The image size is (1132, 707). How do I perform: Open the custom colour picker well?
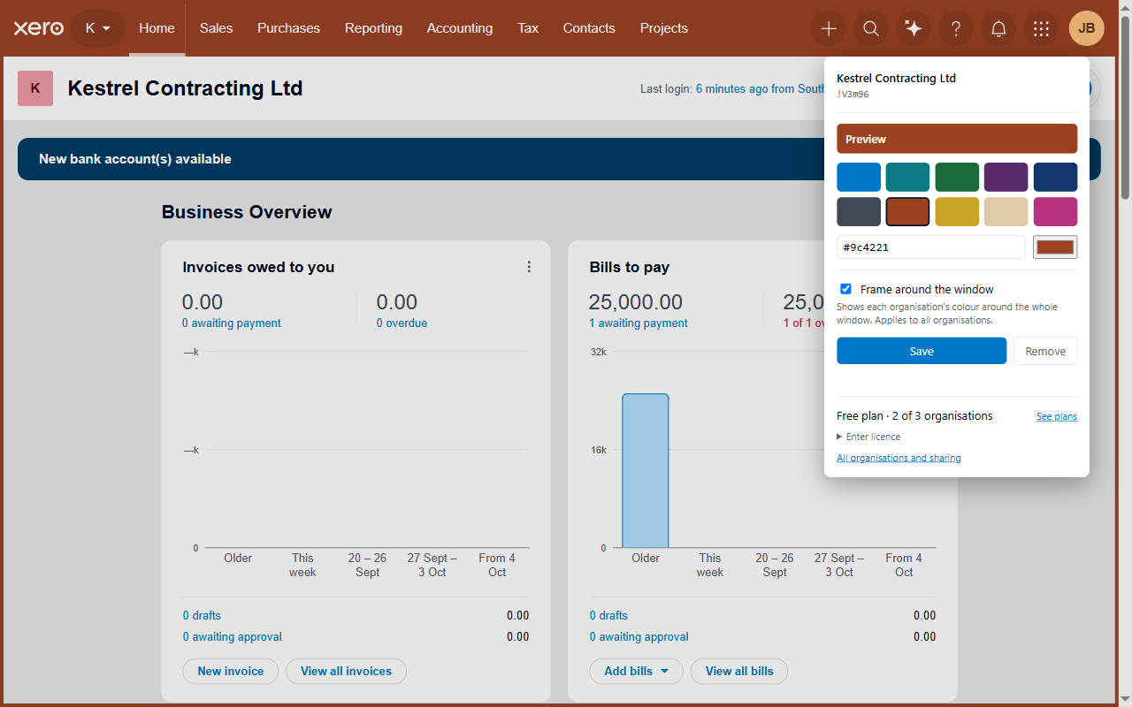(1055, 247)
